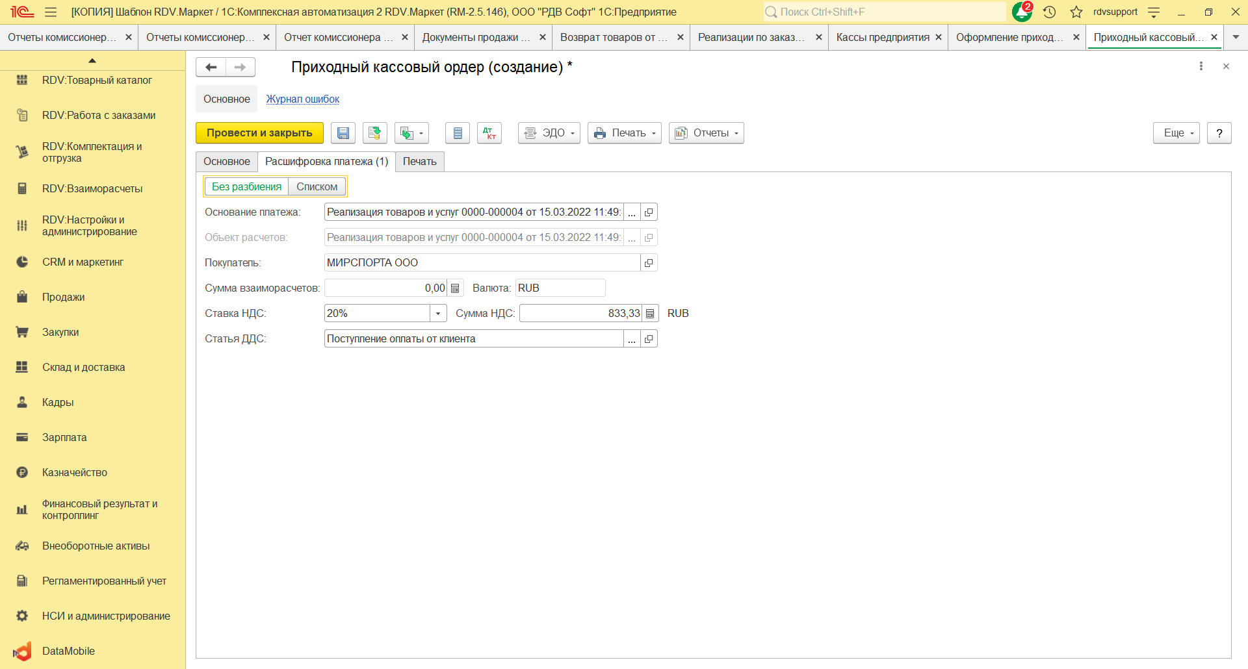
Task: Choose Статья ДДС via ellipsis button
Action: tap(632, 339)
